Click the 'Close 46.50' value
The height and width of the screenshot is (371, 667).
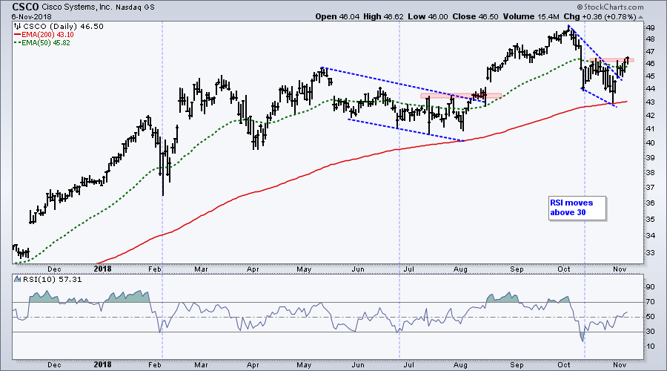(x=475, y=17)
